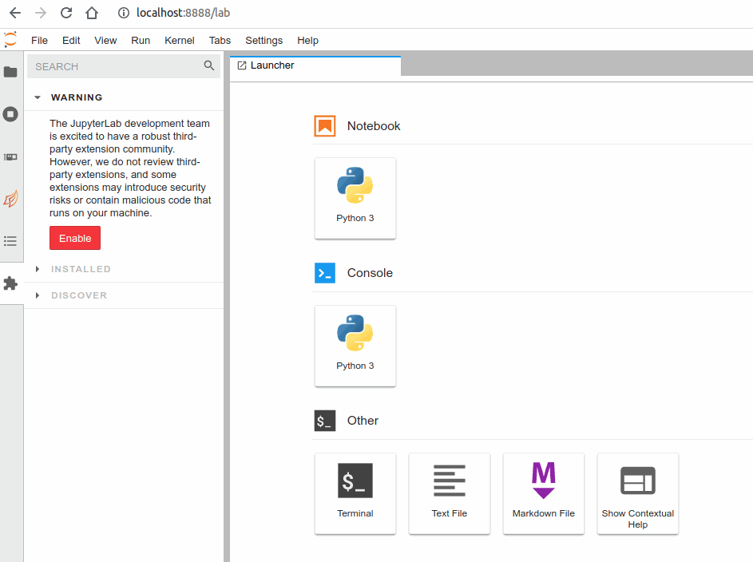Open the Tabs menu
This screenshot has width=753, height=562.
[x=220, y=41]
